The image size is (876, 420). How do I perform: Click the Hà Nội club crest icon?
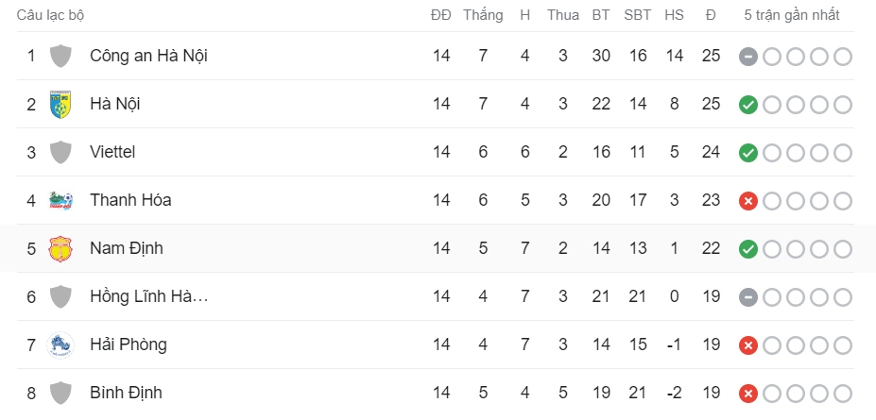click(60, 105)
